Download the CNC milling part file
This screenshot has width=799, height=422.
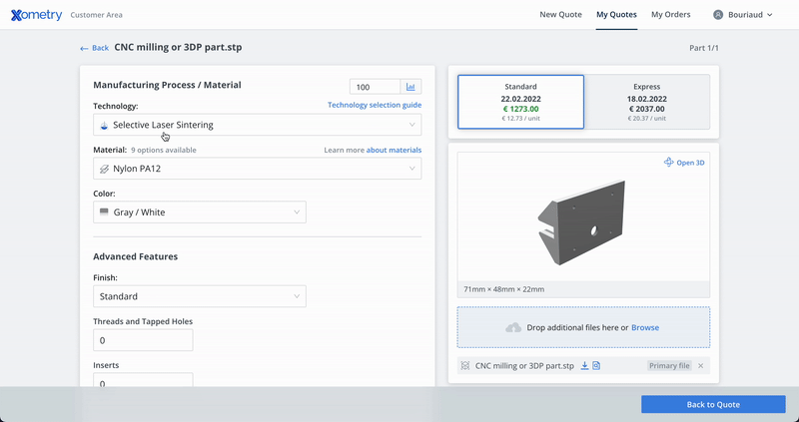click(585, 366)
